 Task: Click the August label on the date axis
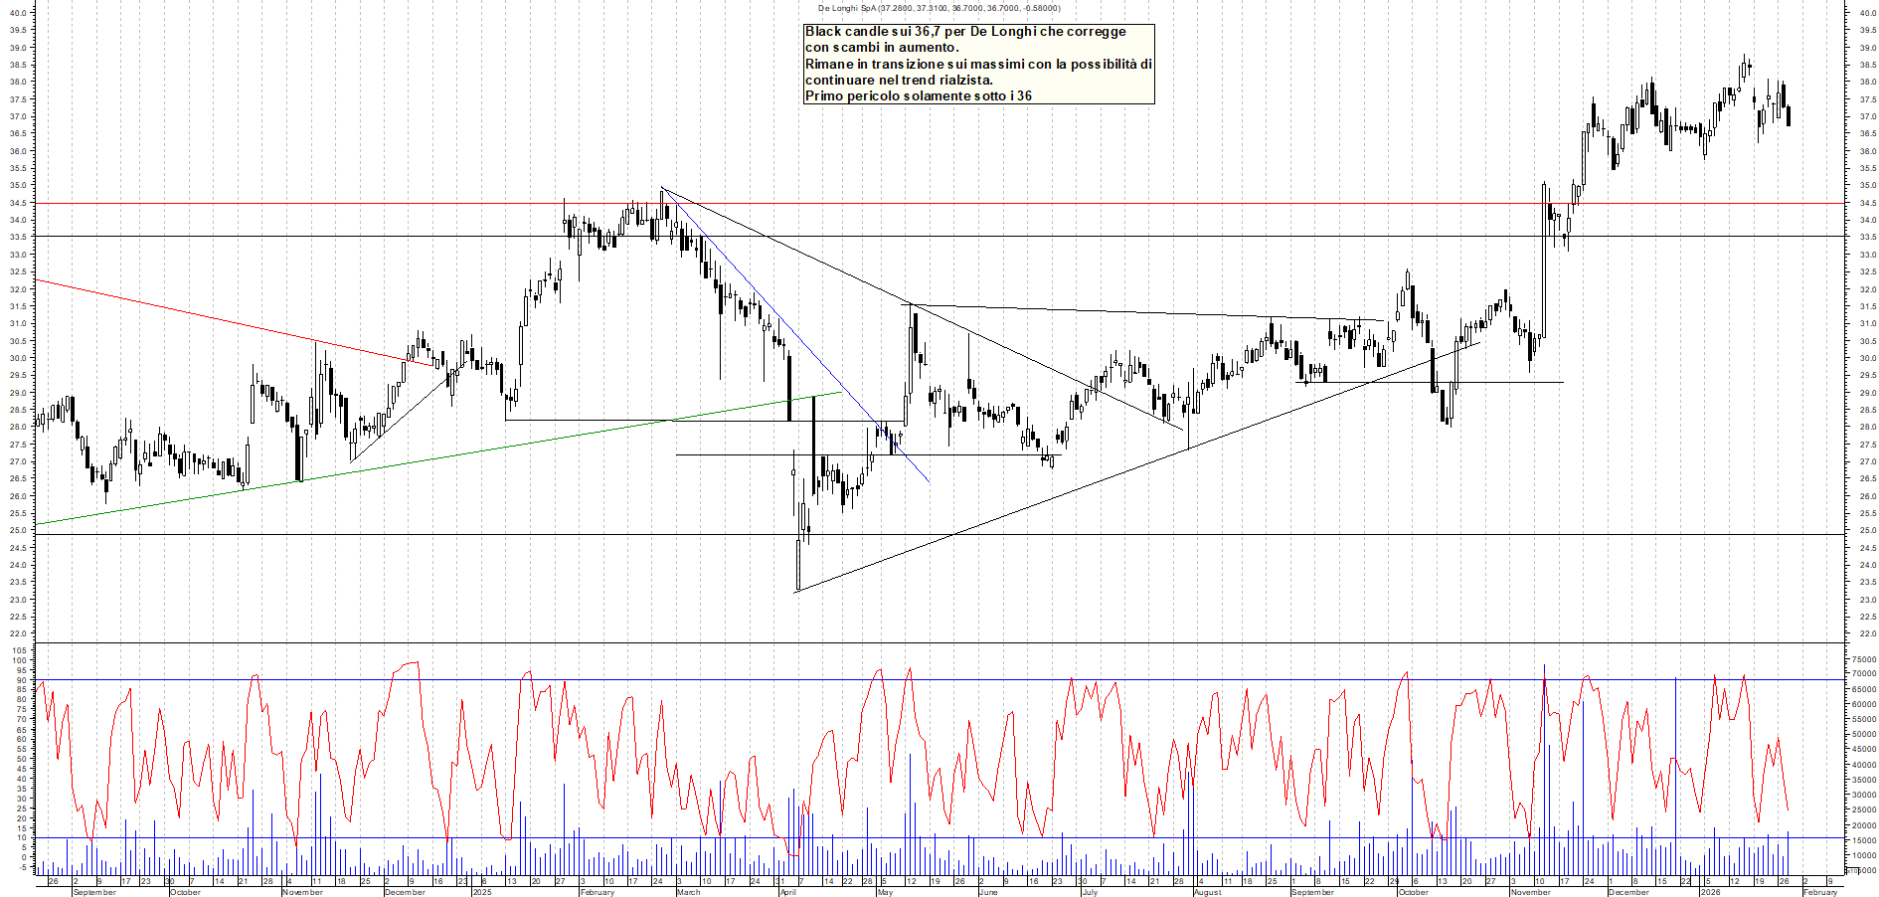1207,892
